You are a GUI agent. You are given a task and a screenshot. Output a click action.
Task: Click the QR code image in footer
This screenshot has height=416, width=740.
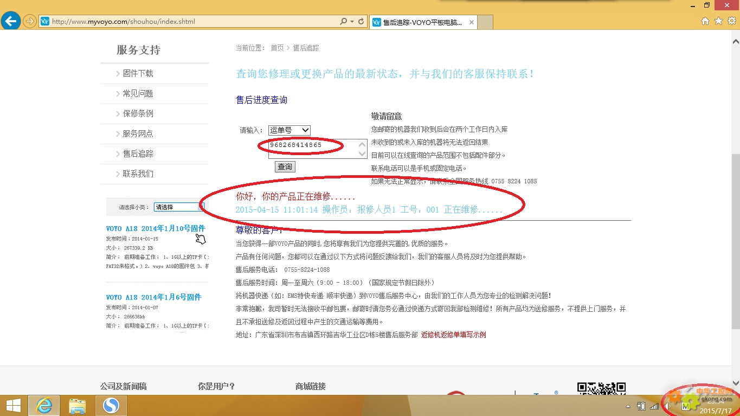pyautogui.click(x=601, y=388)
